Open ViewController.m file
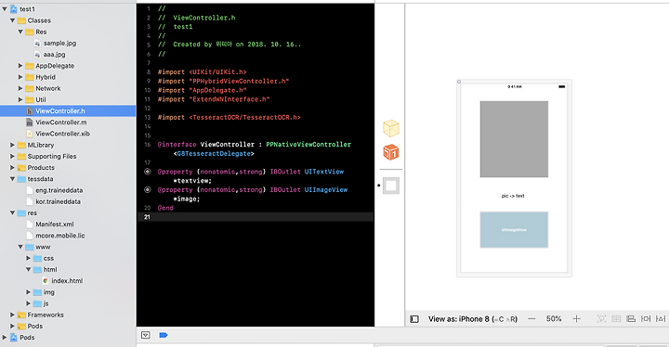669x347 pixels. [x=61, y=122]
